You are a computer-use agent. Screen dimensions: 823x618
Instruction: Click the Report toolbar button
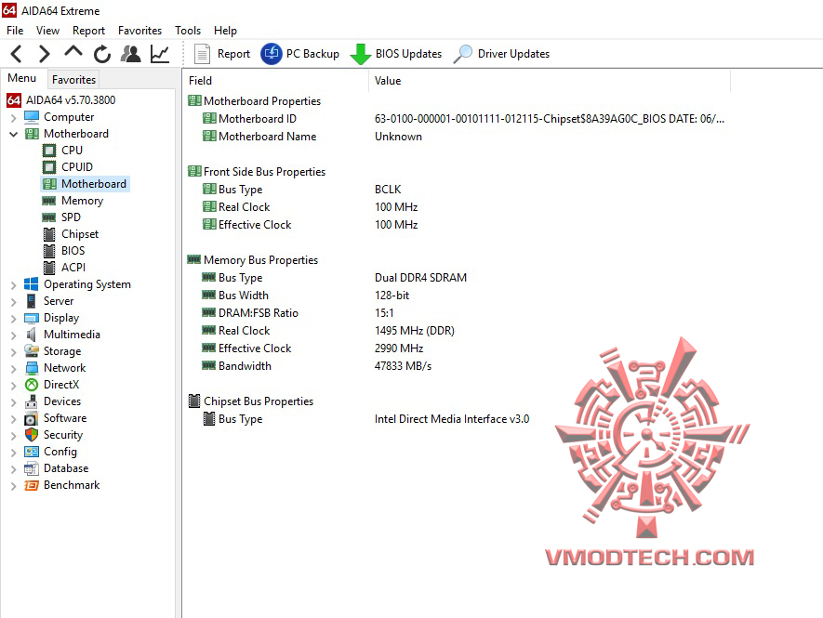point(222,54)
